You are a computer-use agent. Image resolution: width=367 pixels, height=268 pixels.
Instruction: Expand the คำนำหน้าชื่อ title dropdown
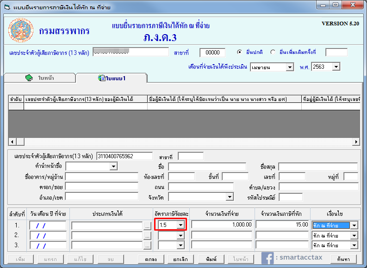[x=113, y=167]
